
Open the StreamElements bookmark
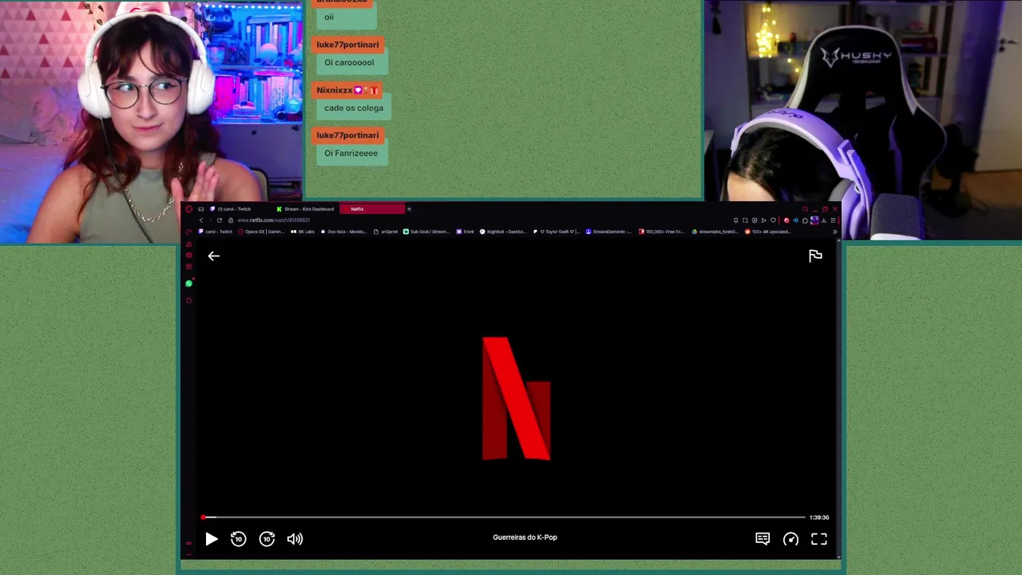609,232
